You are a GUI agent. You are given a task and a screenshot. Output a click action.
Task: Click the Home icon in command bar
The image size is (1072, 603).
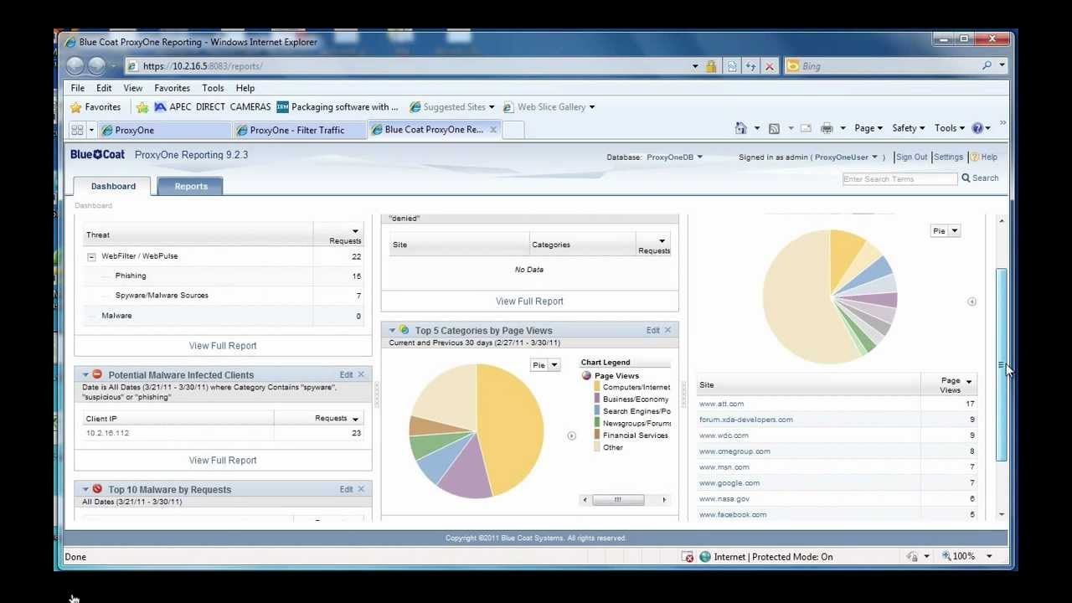pos(740,128)
